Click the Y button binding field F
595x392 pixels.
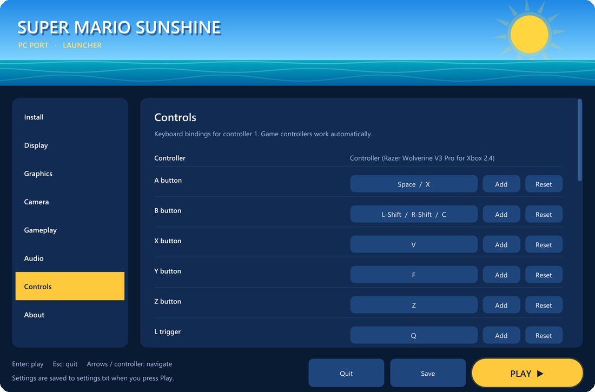coord(414,275)
